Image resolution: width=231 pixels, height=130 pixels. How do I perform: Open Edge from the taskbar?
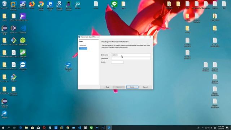click(21, 127)
